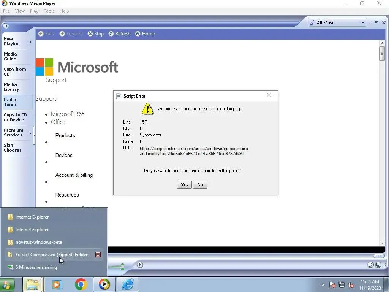Show hidden tray icons arrow
Screen dimensions: 389x292
[323, 285]
